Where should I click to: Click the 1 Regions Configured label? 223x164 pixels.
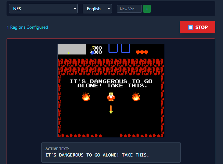(27, 27)
